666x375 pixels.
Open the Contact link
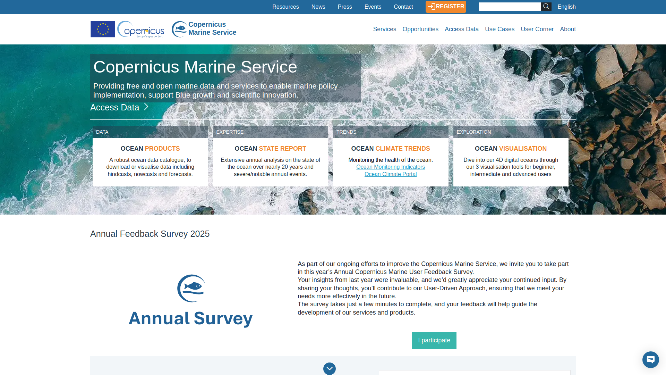pos(403,7)
